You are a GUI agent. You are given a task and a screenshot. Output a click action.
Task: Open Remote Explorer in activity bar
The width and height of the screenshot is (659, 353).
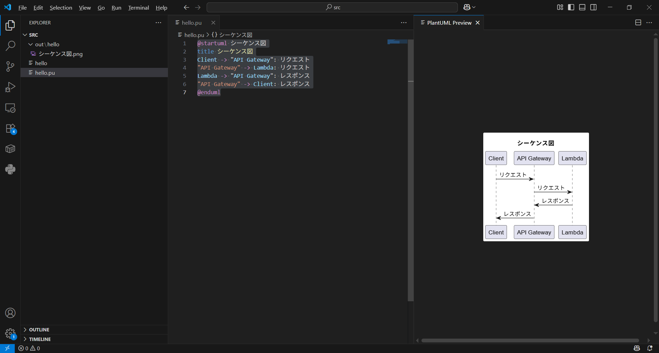(x=10, y=108)
